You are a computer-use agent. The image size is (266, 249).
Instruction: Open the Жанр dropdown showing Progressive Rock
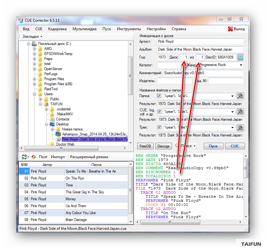[x=241, y=65]
